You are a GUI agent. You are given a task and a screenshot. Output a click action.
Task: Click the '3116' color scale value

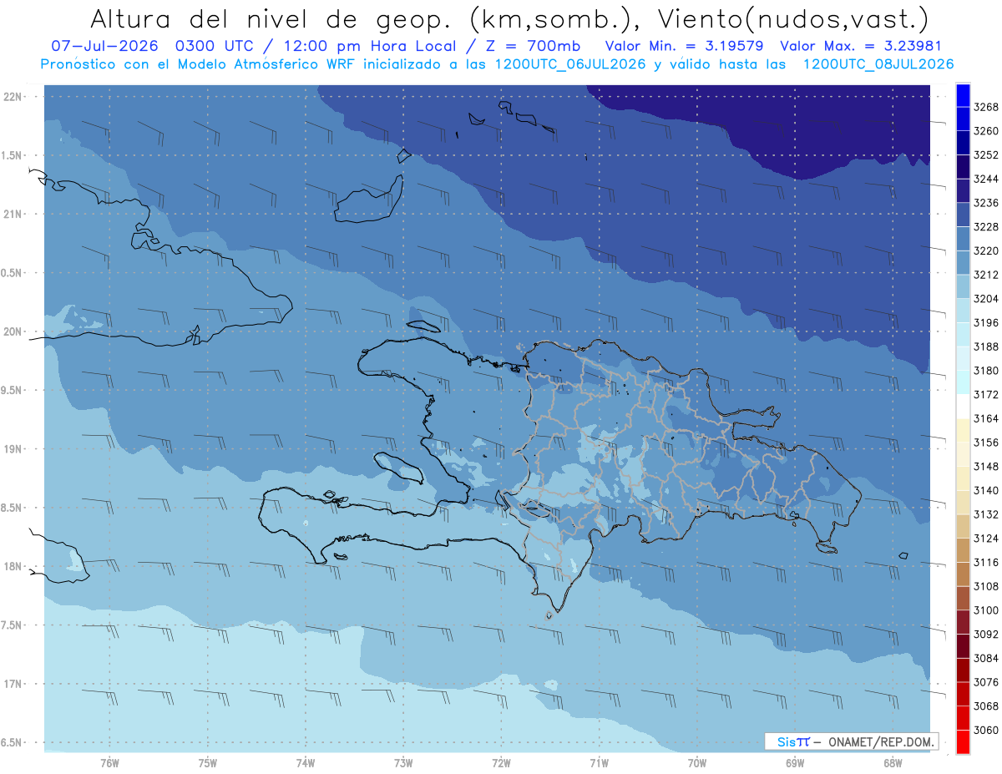985,562
